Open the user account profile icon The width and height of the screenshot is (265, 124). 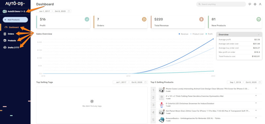pos(260,4)
